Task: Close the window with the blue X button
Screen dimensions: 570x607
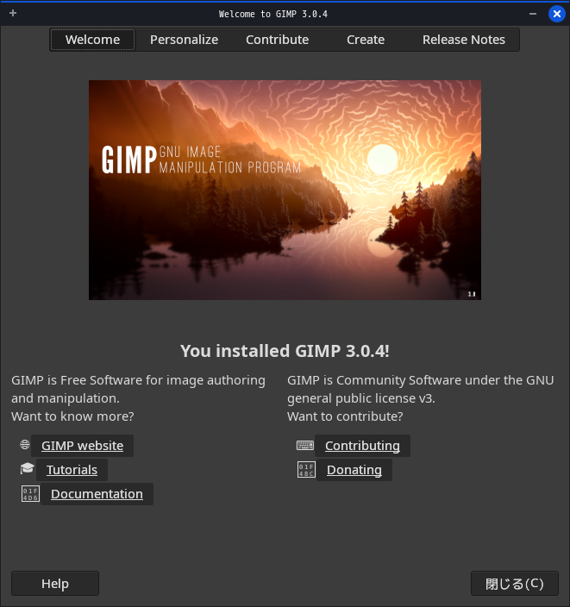Action: (x=557, y=14)
